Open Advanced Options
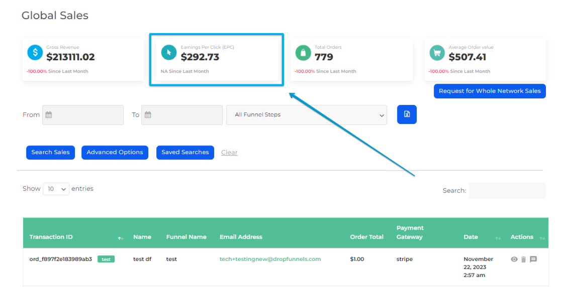Image resolution: width=569 pixels, height=287 pixels. click(115, 153)
